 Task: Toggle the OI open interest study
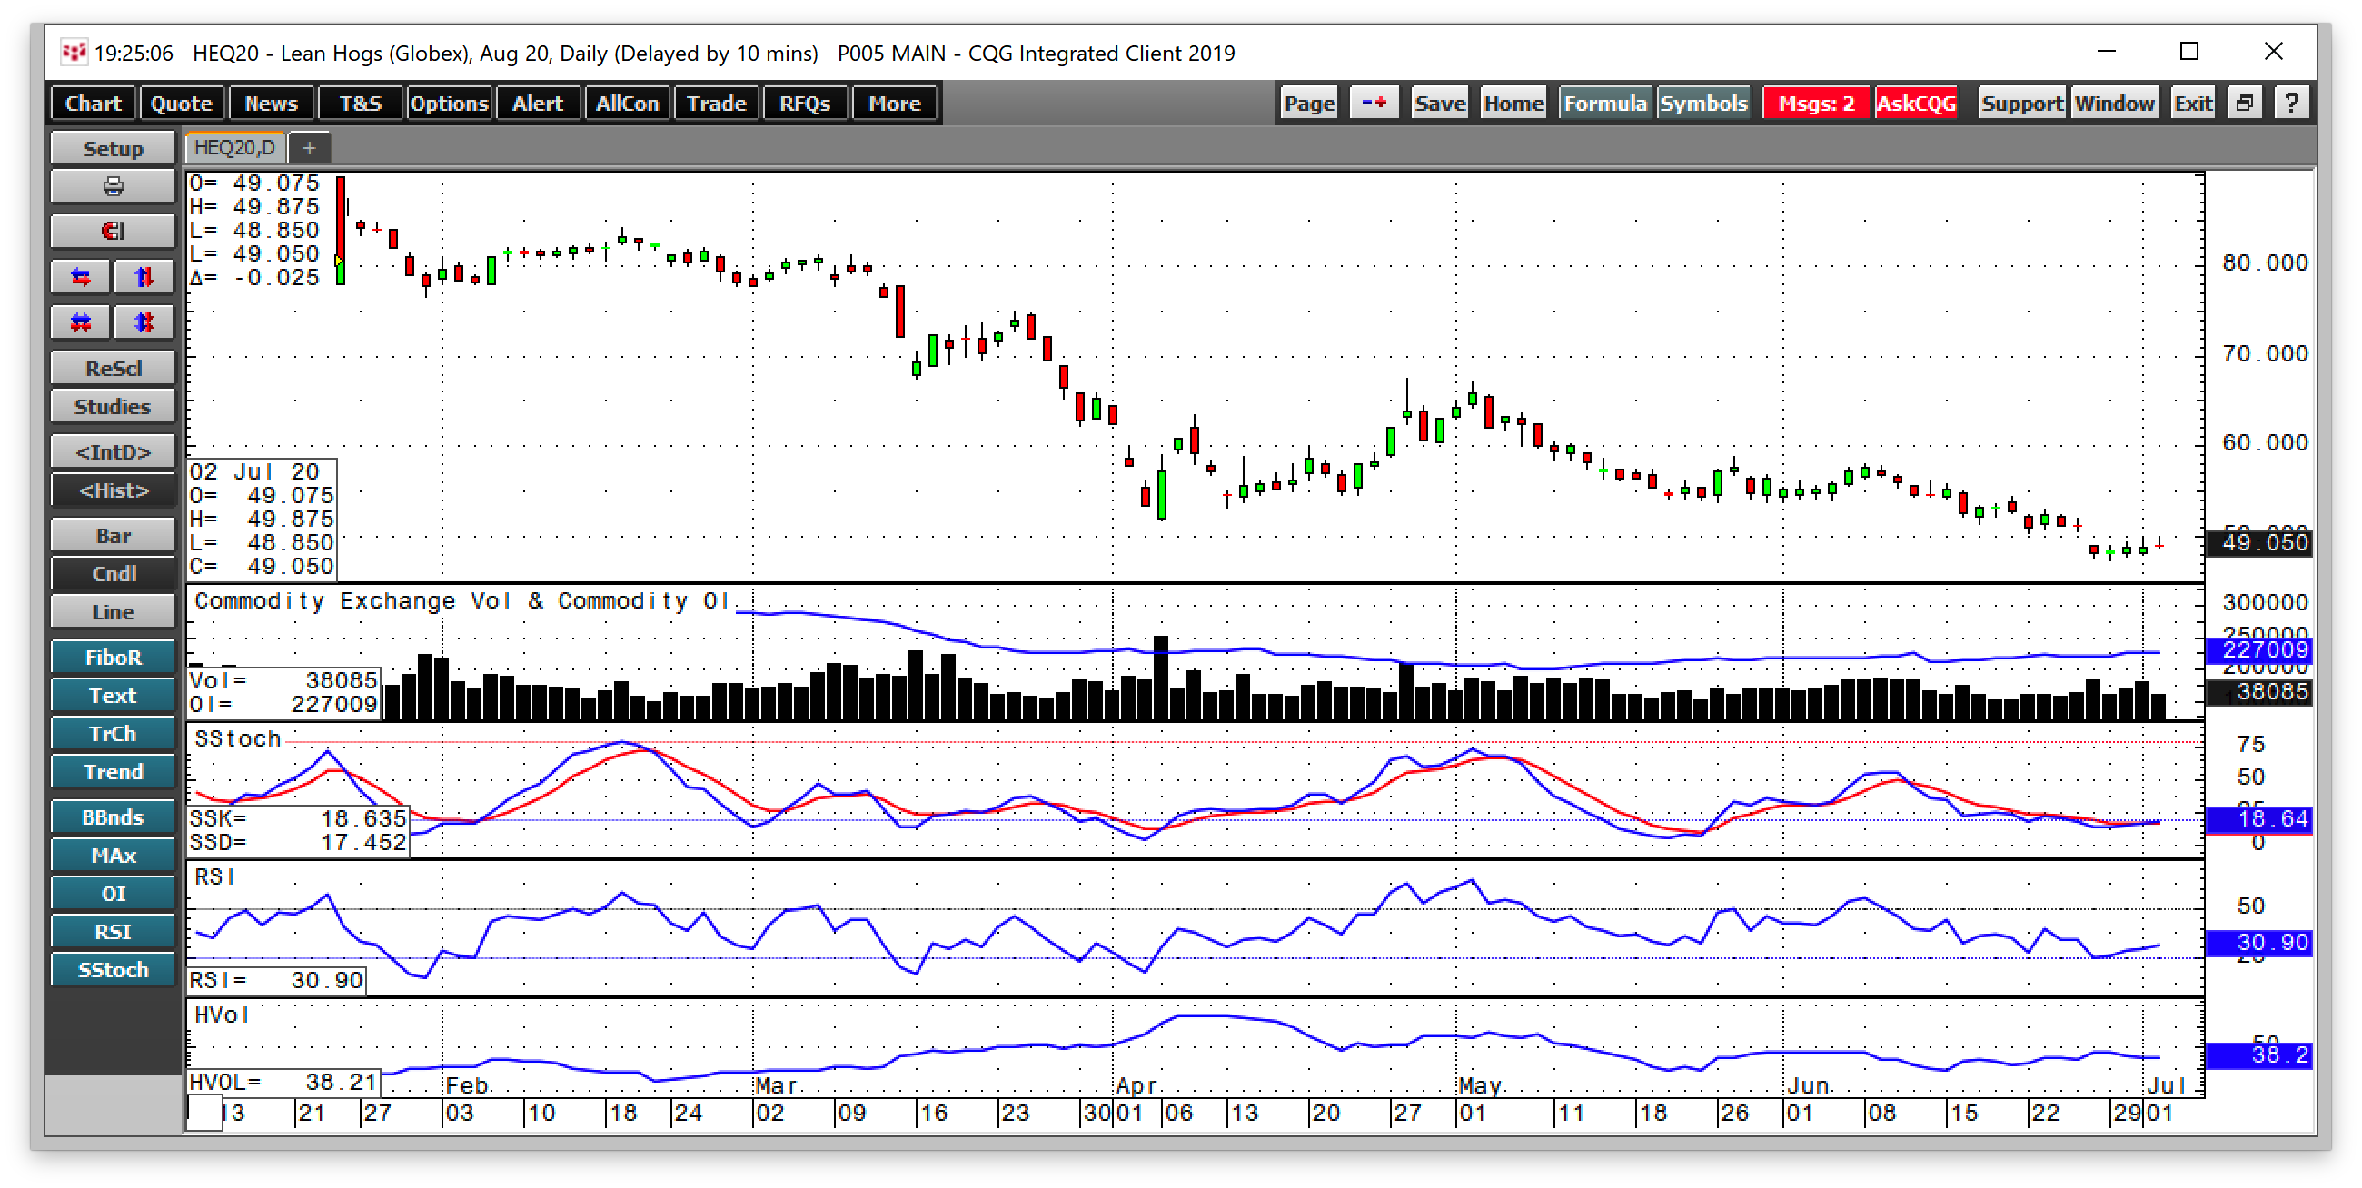tap(113, 894)
